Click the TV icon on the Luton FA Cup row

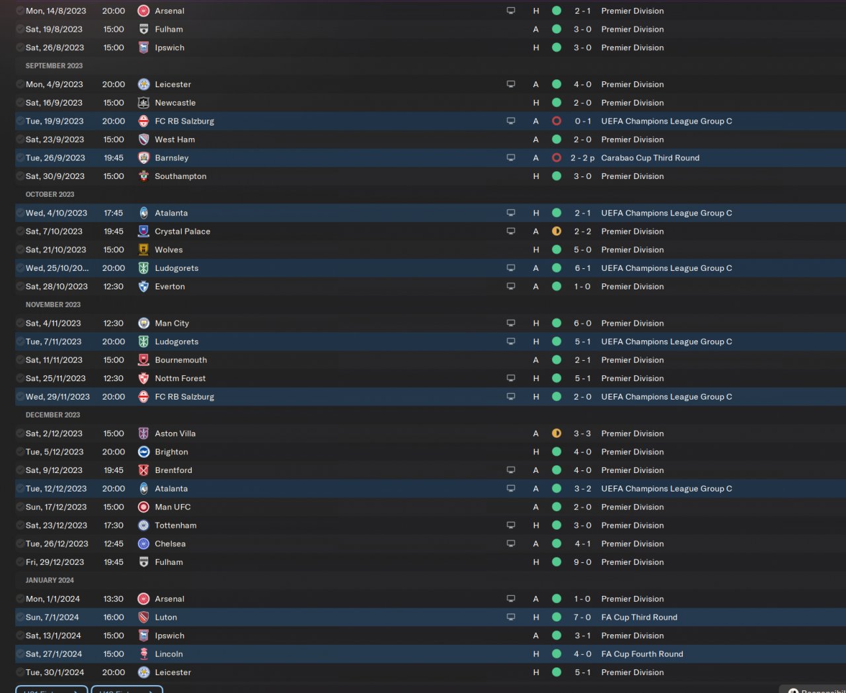click(511, 618)
